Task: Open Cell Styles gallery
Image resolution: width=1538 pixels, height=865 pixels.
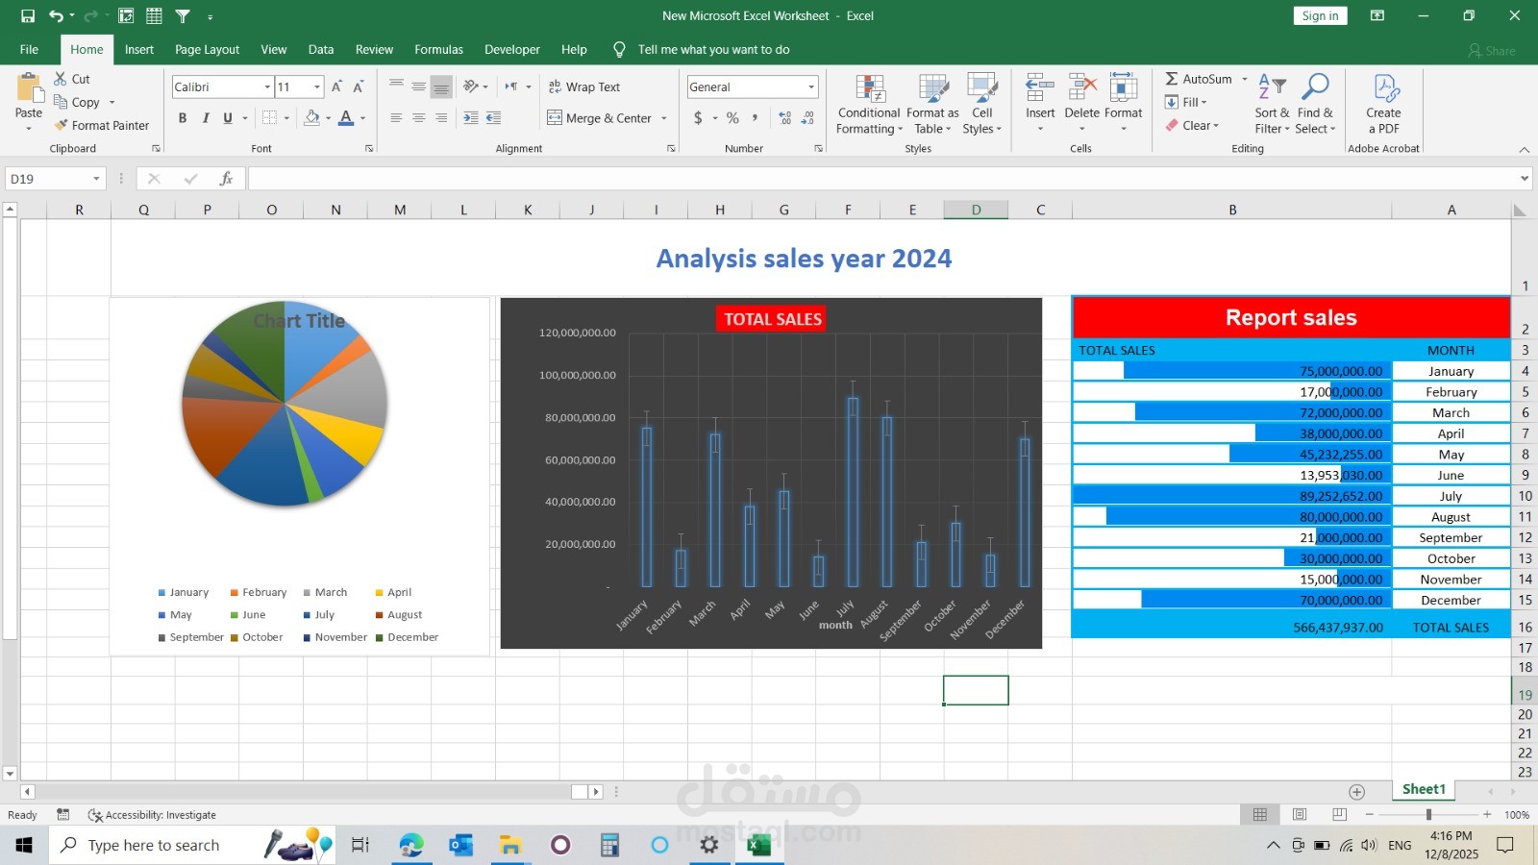Action: pos(981,104)
